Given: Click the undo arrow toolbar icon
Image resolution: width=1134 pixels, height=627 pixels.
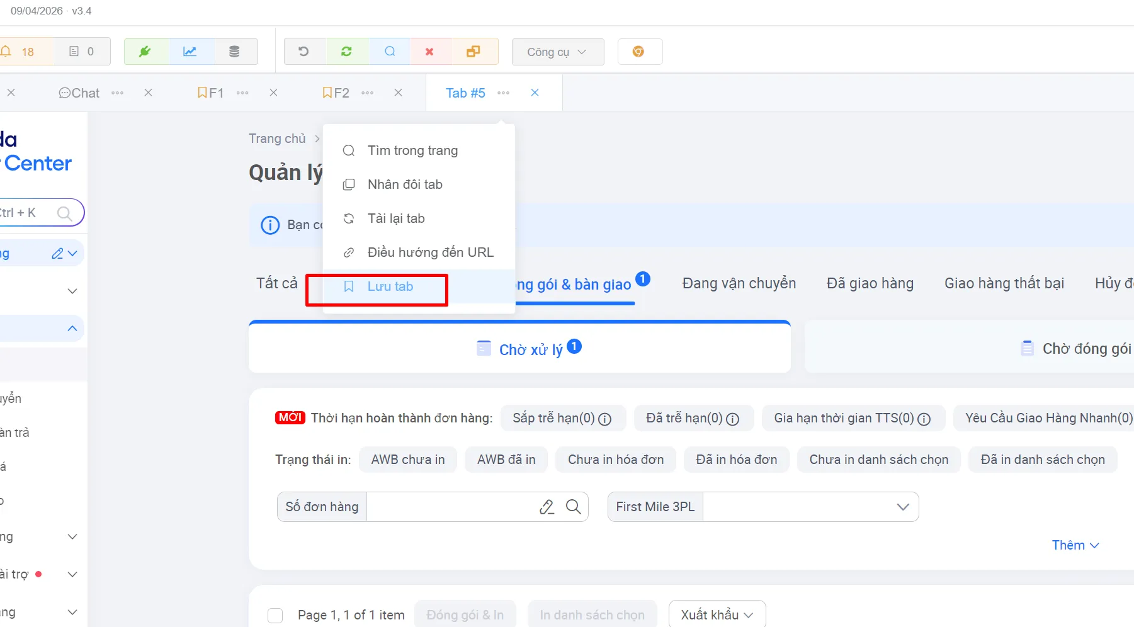Looking at the screenshot, I should click(x=303, y=52).
